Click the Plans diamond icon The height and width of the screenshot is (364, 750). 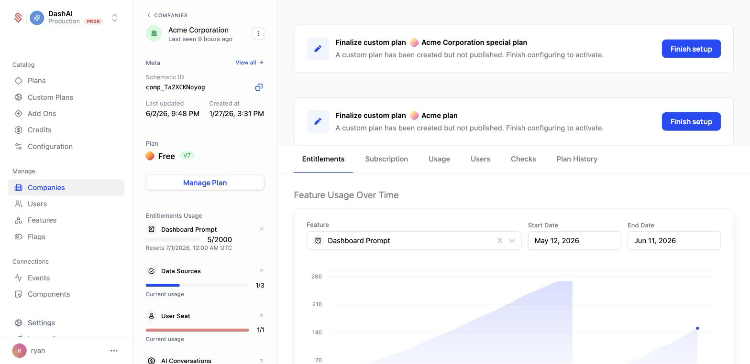pyautogui.click(x=19, y=81)
